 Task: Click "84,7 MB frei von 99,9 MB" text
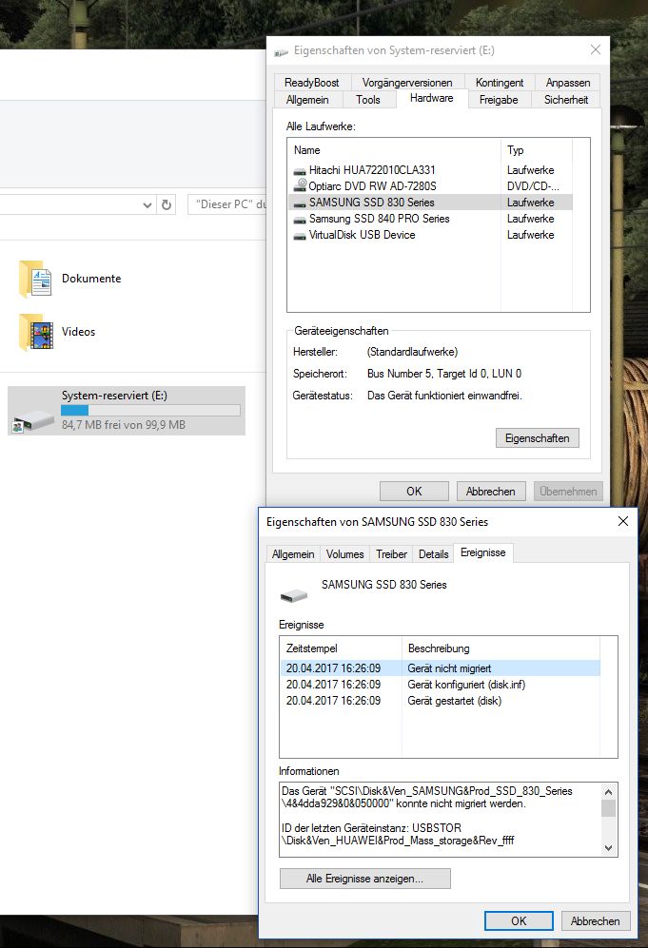124,425
